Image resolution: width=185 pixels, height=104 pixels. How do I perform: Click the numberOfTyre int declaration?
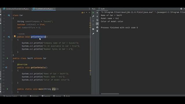coord(29,28)
